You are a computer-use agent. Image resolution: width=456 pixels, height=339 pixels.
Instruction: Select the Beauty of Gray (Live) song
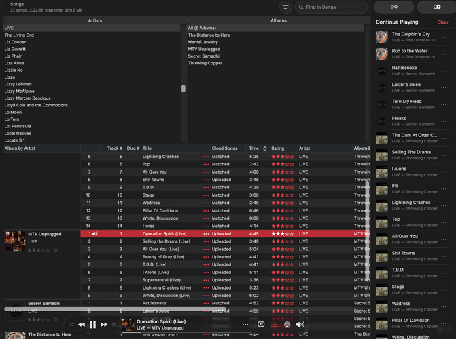tap(225, 257)
